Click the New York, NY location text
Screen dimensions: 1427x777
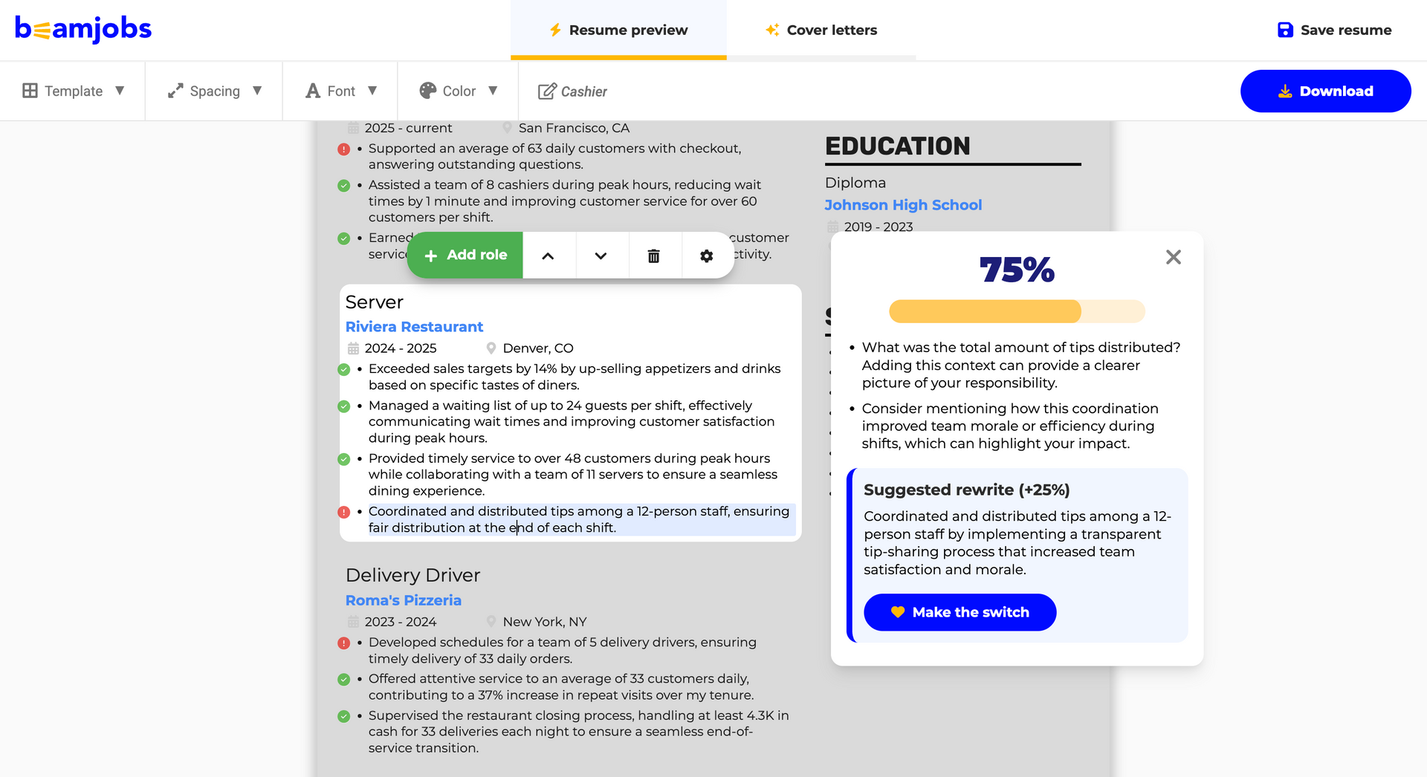pos(545,622)
